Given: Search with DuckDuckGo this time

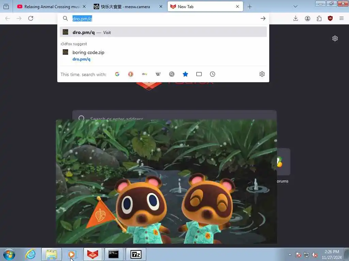Looking at the screenshot, I should [131, 74].
